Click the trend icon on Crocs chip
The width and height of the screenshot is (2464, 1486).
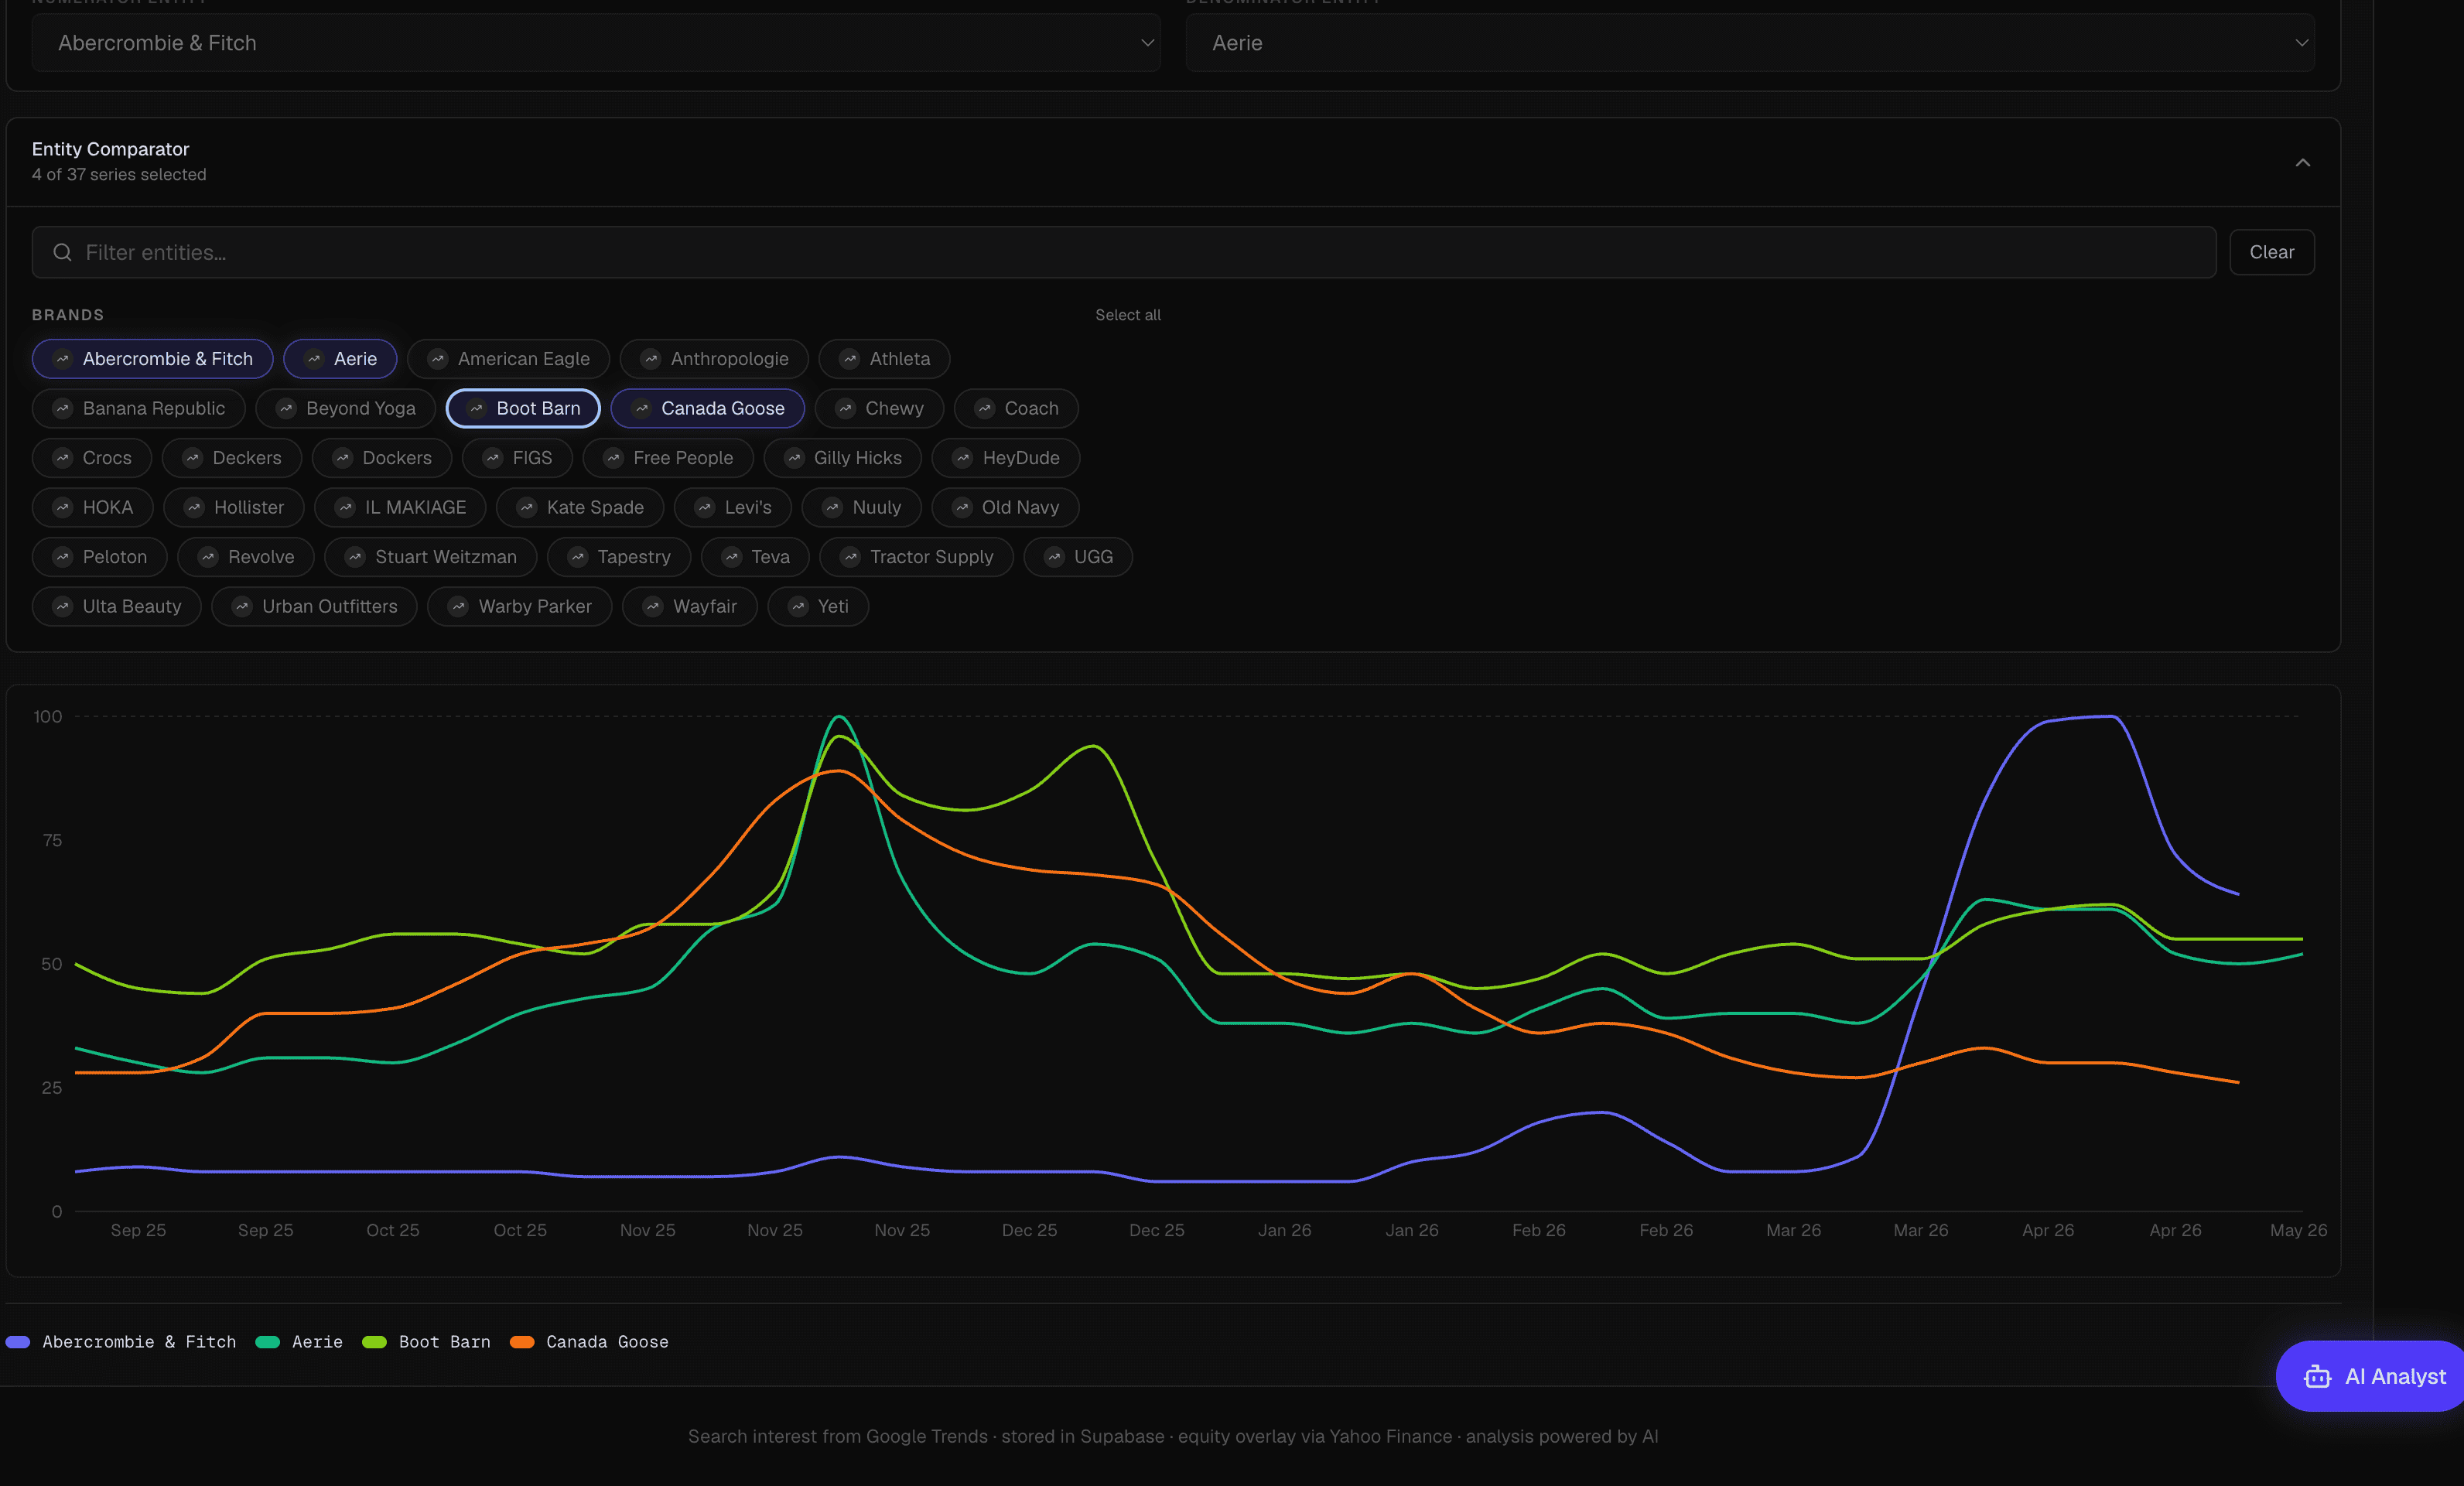[x=62, y=458]
